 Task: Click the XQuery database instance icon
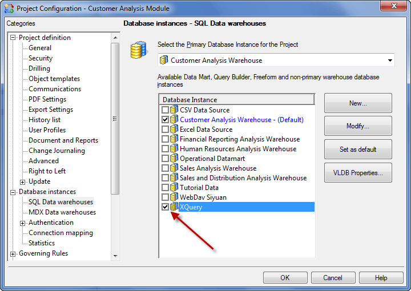(x=174, y=207)
